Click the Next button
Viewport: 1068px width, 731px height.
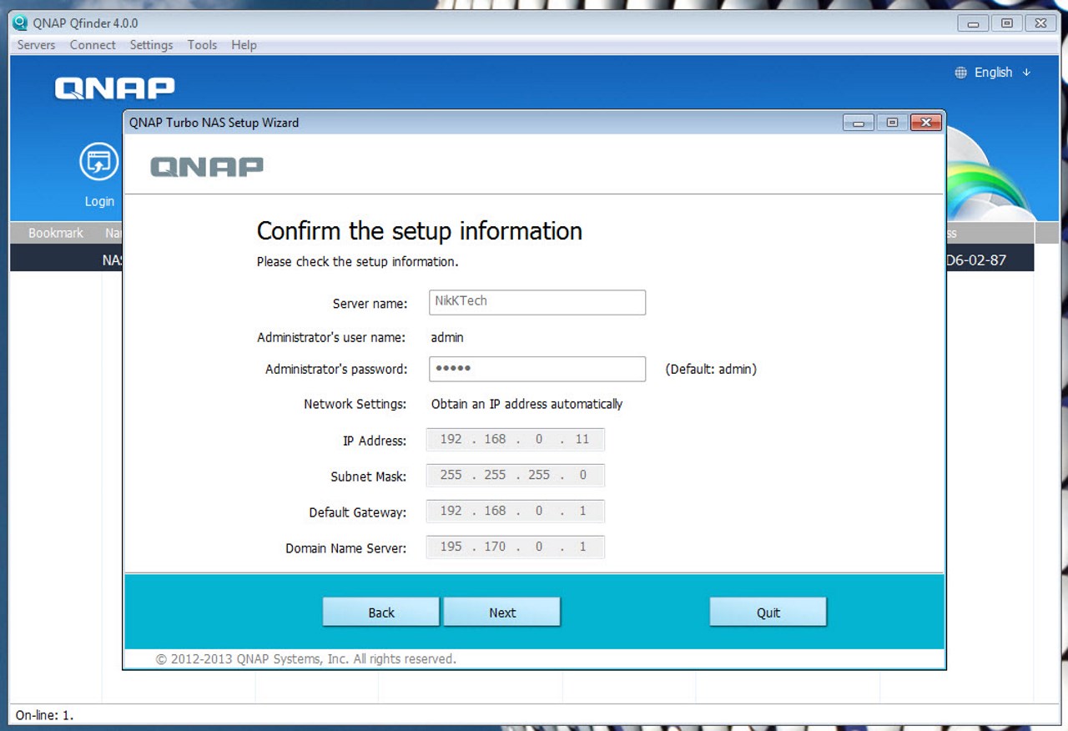pos(502,612)
